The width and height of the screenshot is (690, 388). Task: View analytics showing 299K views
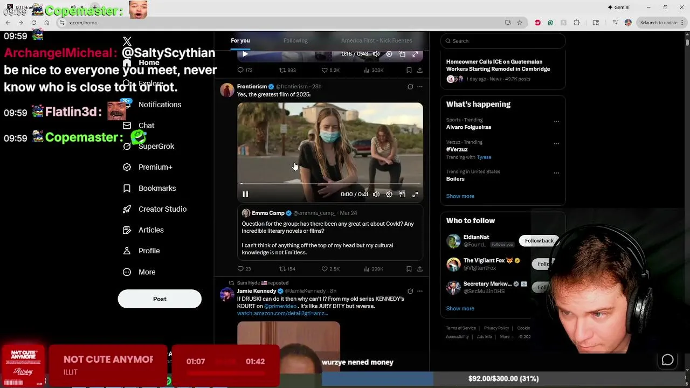(374, 269)
